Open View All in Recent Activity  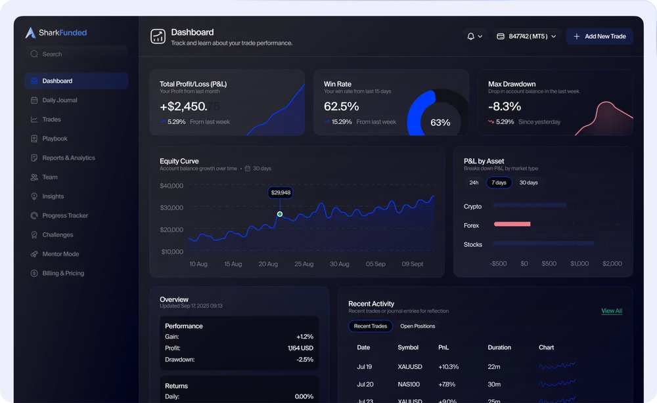(x=612, y=310)
